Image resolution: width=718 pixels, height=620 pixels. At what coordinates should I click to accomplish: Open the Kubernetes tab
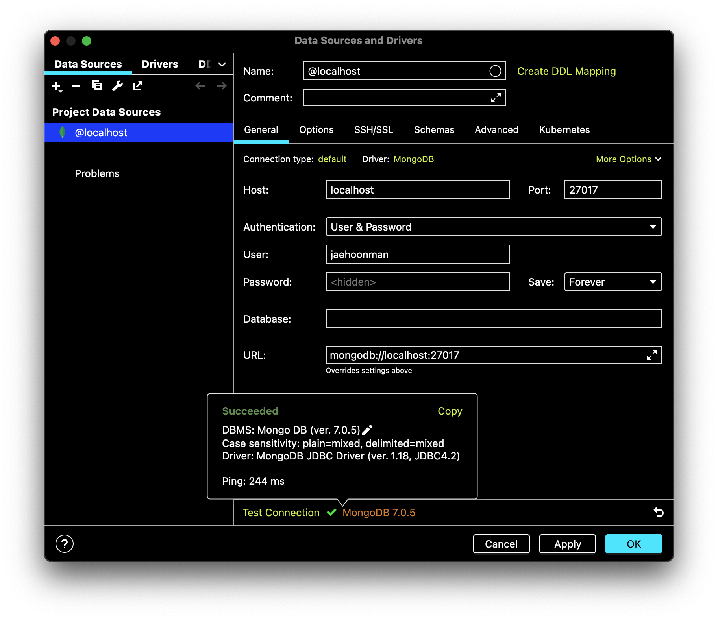pyautogui.click(x=564, y=130)
